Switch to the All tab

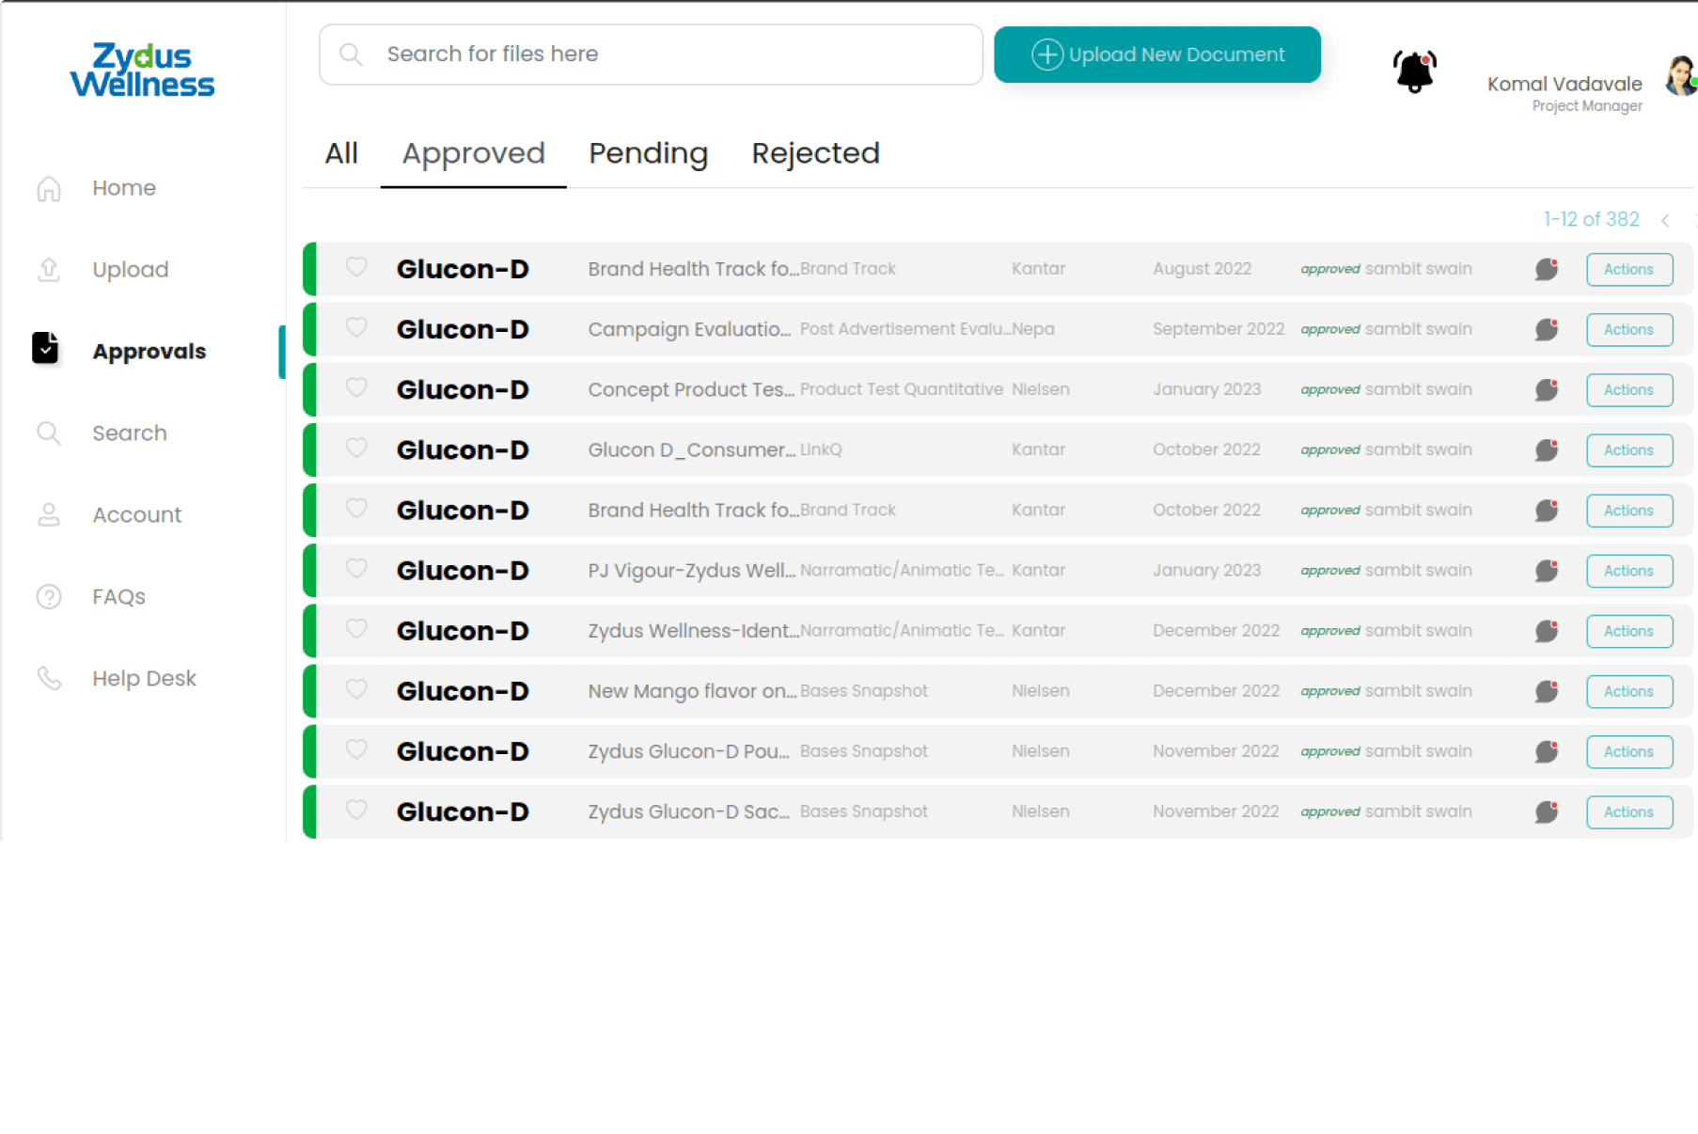coord(341,153)
